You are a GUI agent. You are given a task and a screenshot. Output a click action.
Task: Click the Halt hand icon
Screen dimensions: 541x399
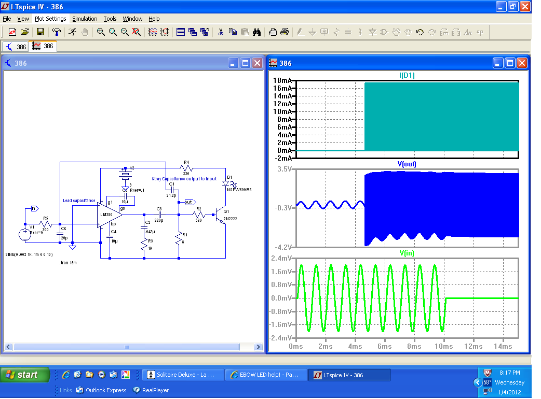coord(85,32)
